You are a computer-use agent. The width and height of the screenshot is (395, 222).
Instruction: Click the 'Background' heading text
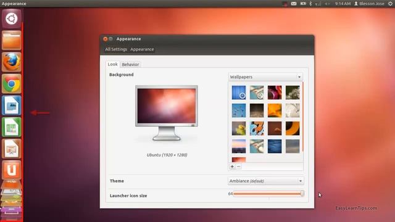click(x=121, y=75)
